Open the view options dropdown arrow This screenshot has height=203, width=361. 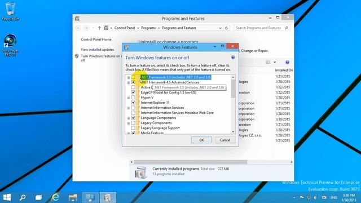point(275,63)
